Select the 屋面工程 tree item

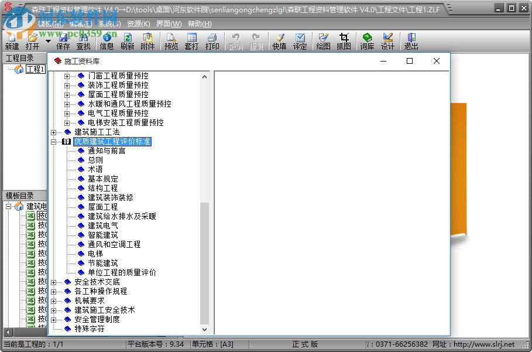[x=103, y=207]
